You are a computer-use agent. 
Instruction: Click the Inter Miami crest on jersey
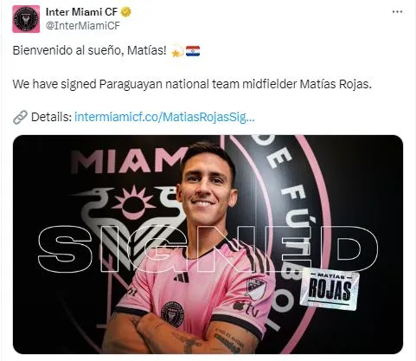pyautogui.click(x=172, y=314)
